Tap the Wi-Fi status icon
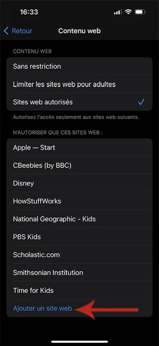 128,12
